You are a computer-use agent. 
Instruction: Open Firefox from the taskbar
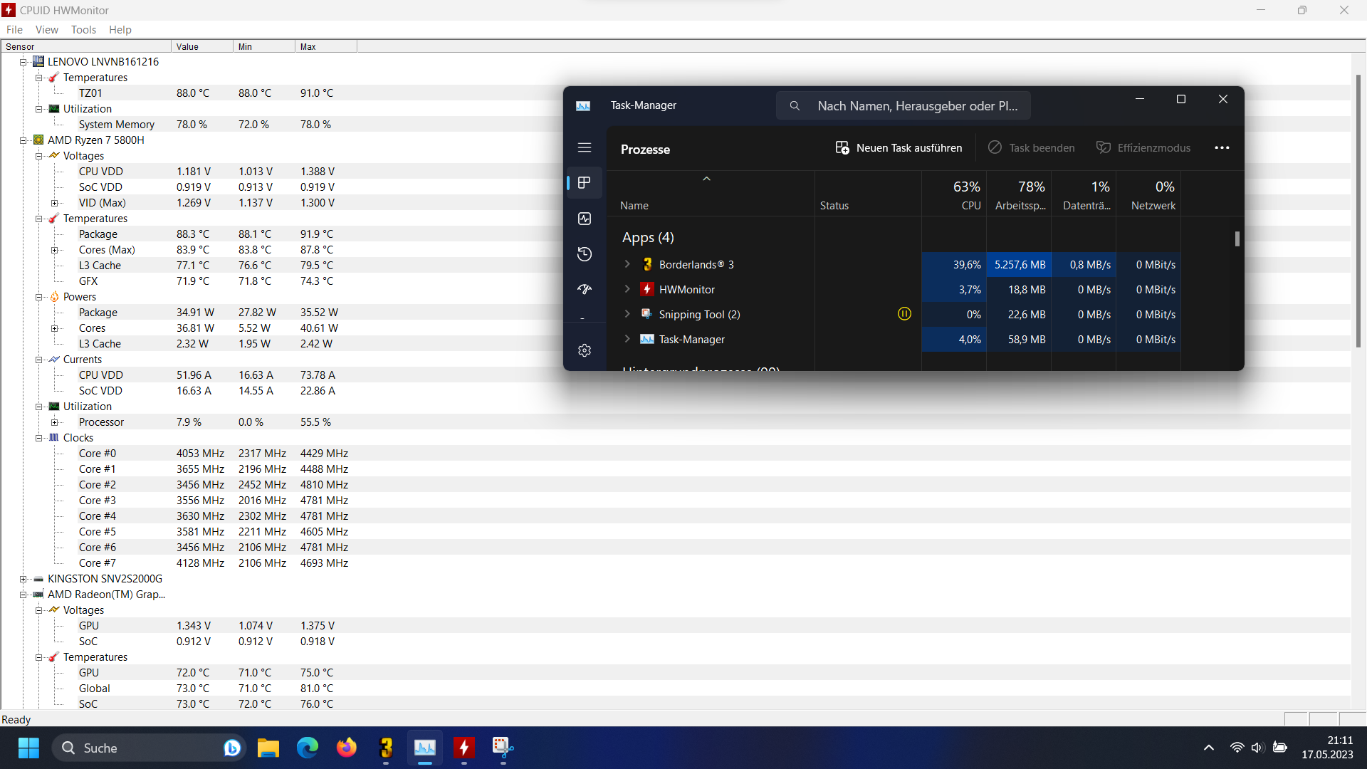pyautogui.click(x=347, y=748)
